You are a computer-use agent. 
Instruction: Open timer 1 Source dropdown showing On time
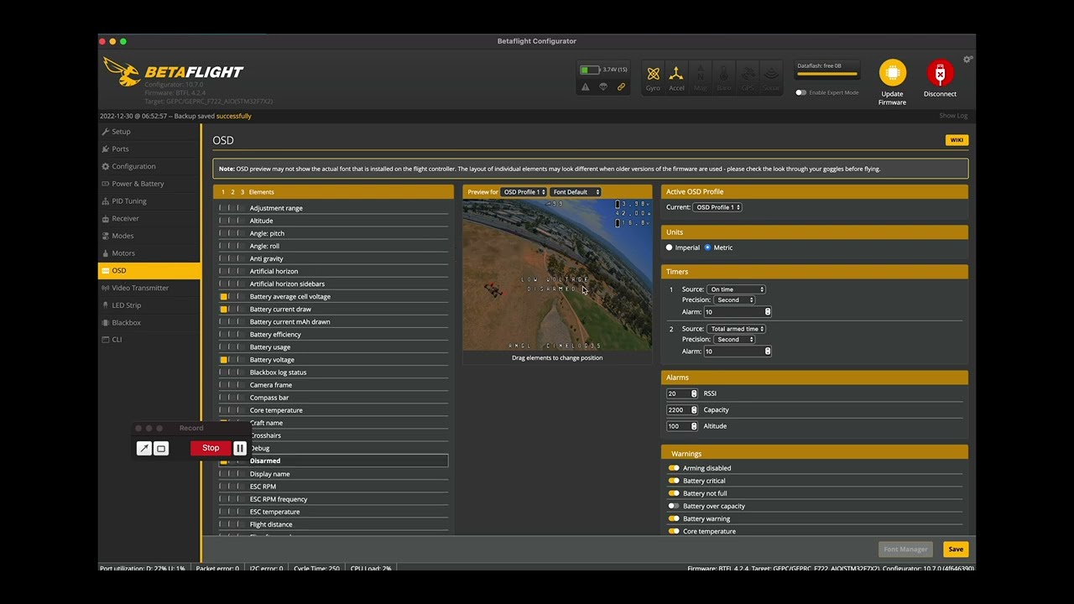pyautogui.click(x=736, y=289)
